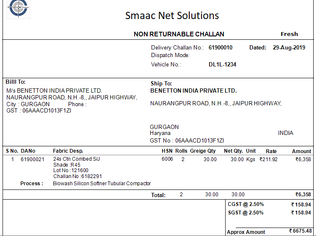
Task: Click the 'Total:' label
Action: coord(158,195)
